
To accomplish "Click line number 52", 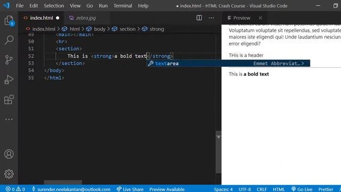I will point(31,56).
